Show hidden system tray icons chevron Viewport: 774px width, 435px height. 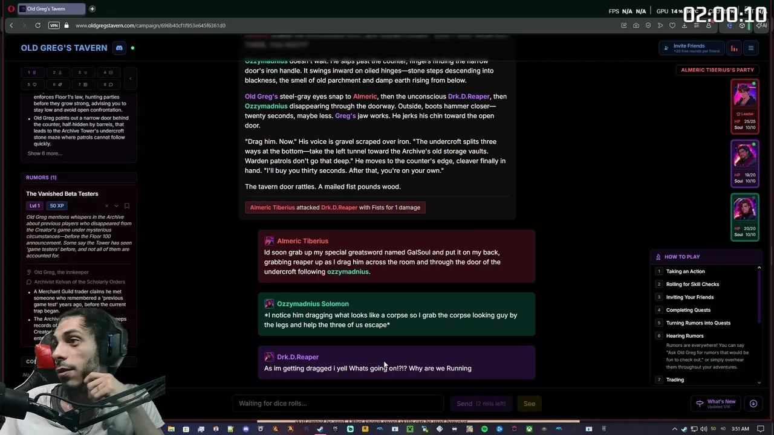675,429
